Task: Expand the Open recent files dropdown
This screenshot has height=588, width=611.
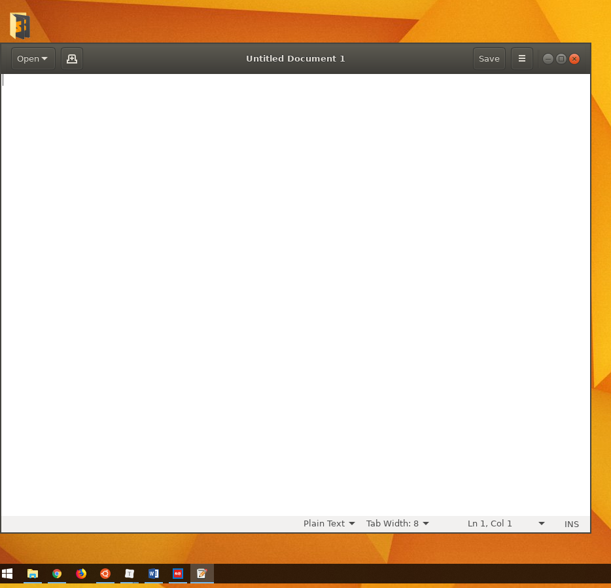Action: point(33,59)
